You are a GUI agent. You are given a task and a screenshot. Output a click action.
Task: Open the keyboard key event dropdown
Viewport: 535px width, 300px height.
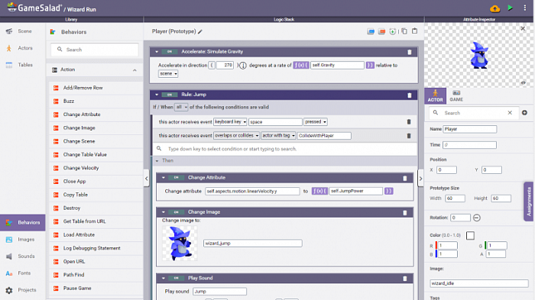(230, 121)
